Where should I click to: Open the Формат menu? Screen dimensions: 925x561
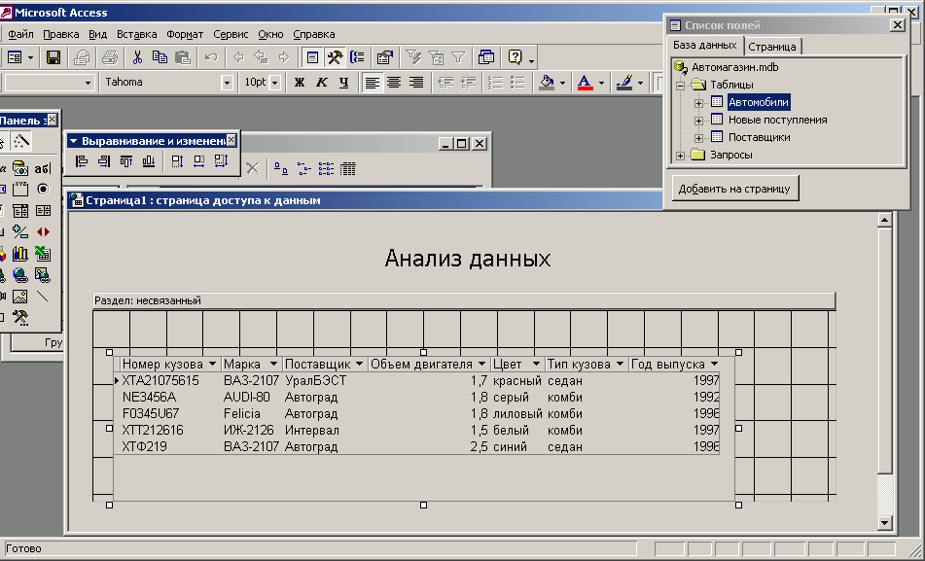click(185, 34)
